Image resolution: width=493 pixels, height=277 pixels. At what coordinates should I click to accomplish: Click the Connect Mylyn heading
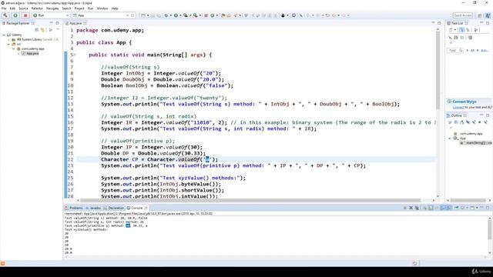click(x=464, y=102)
